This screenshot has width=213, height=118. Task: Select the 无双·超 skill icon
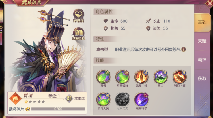(x=141, y=77)
